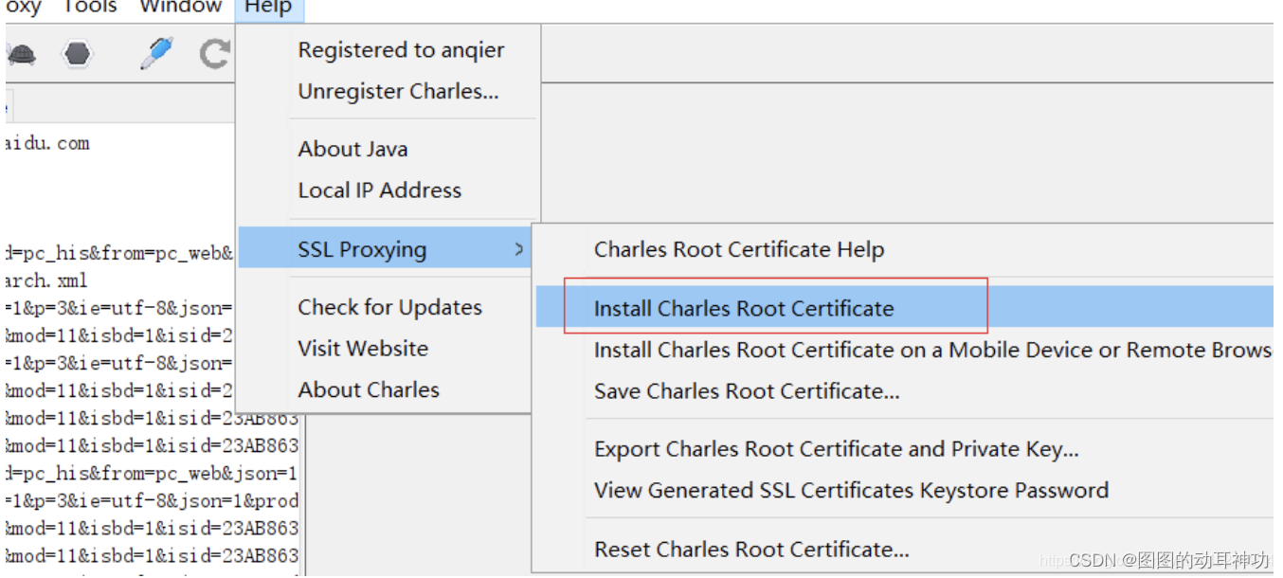Viewport: 1283px width, 578px height.
Task: Select 'Registered to anqier' entry
Action: (x=401, y=50)
